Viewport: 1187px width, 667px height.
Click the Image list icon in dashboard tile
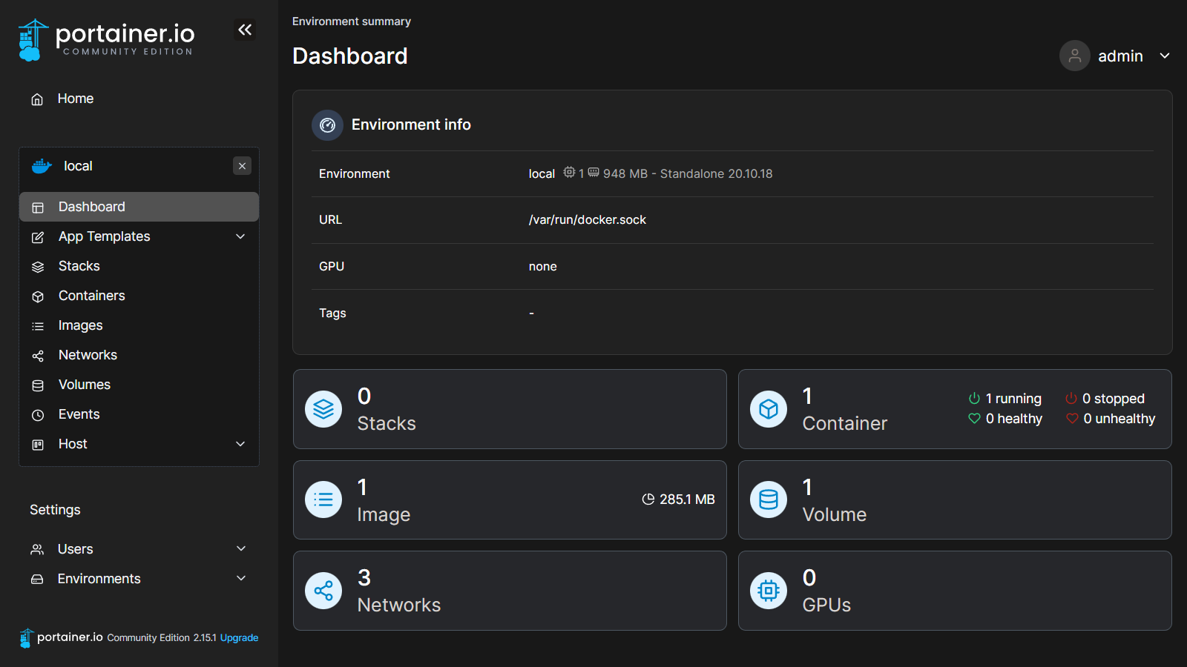323,500
